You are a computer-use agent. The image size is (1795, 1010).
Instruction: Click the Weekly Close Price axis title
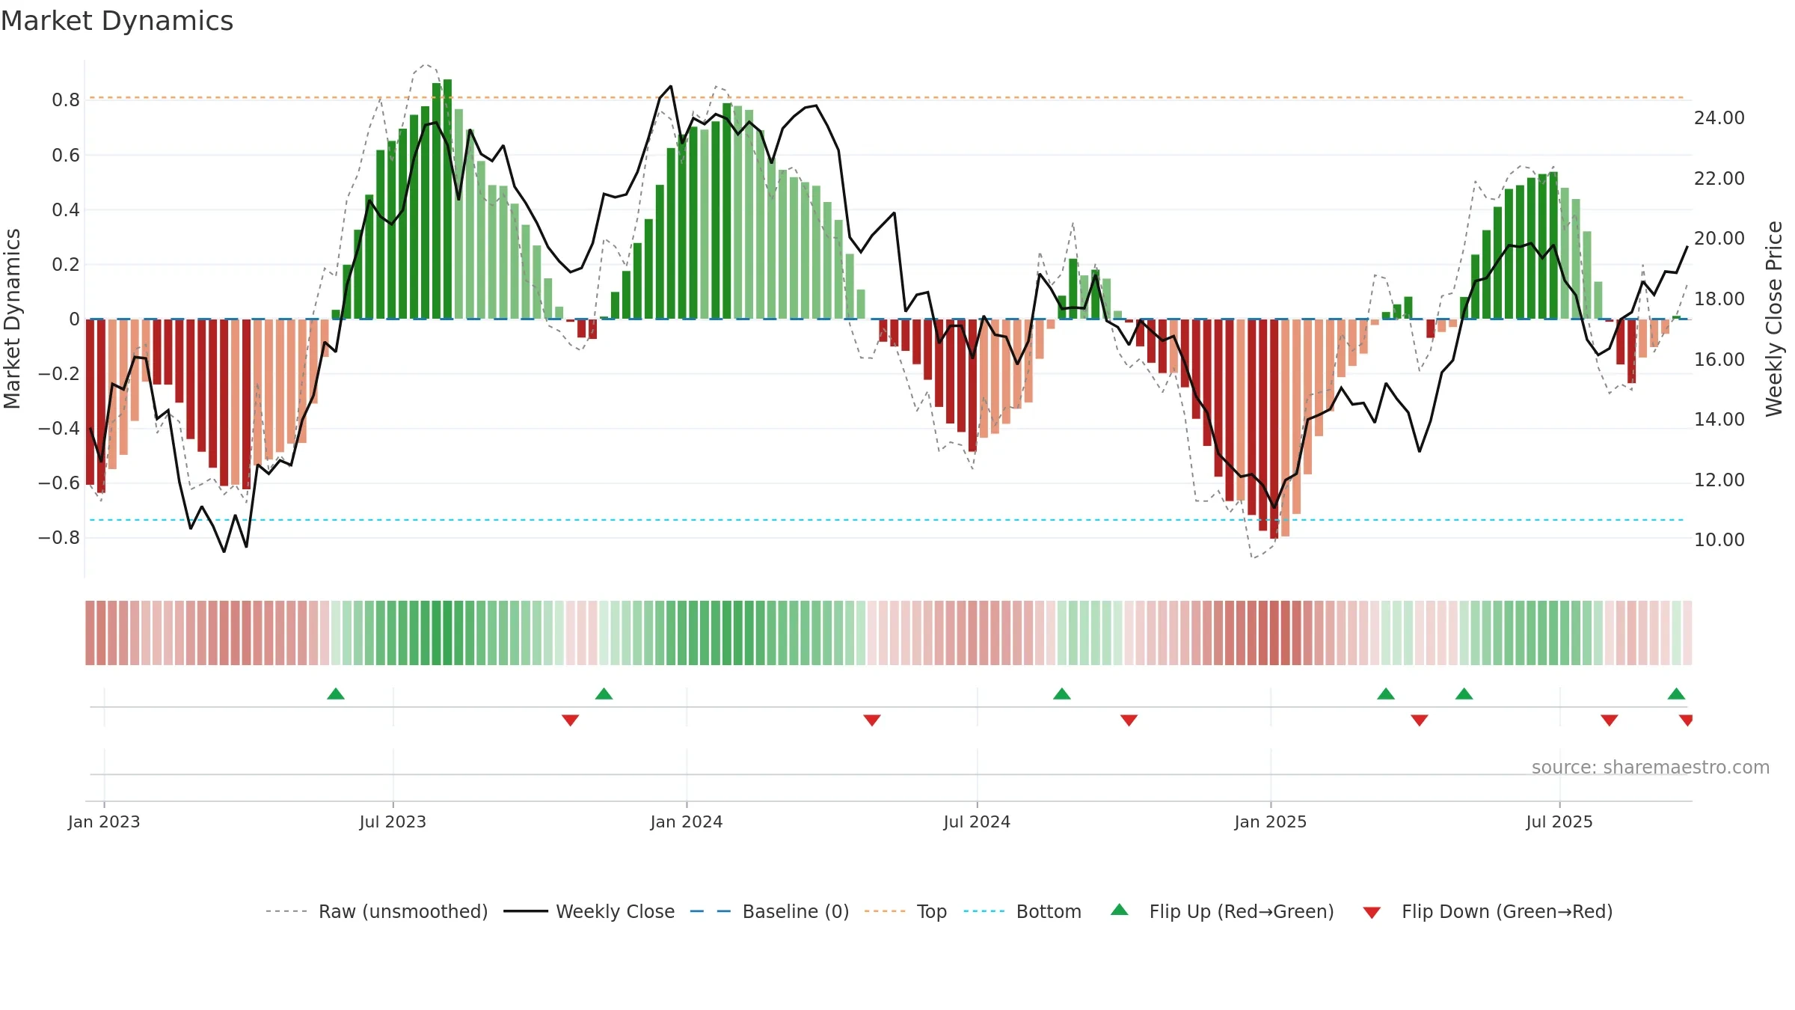[1774, 319]
